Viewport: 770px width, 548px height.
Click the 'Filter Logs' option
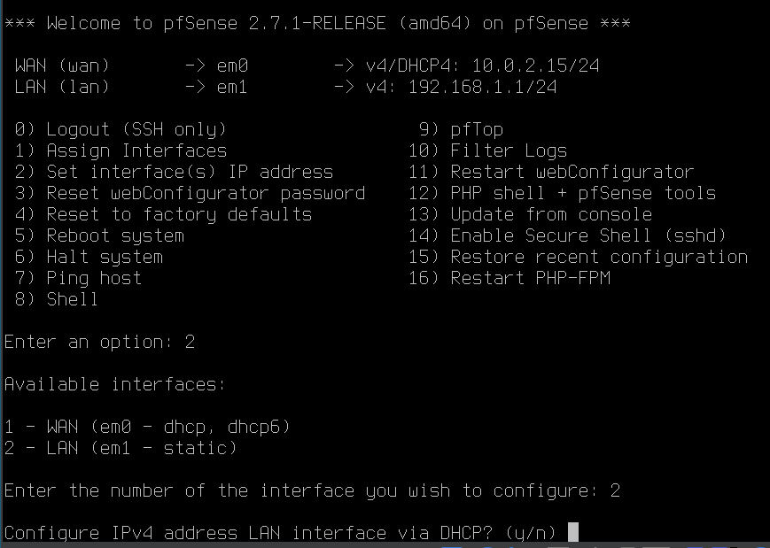point(508,151)
